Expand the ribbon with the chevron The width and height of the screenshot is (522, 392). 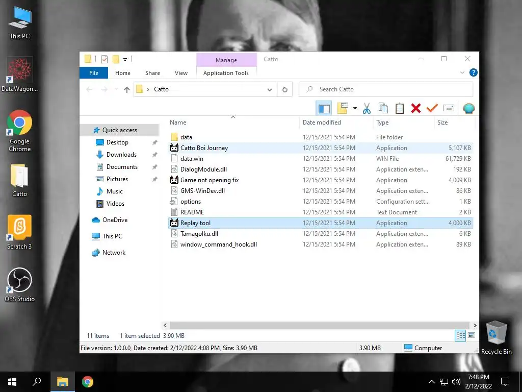tap(462, 72)
